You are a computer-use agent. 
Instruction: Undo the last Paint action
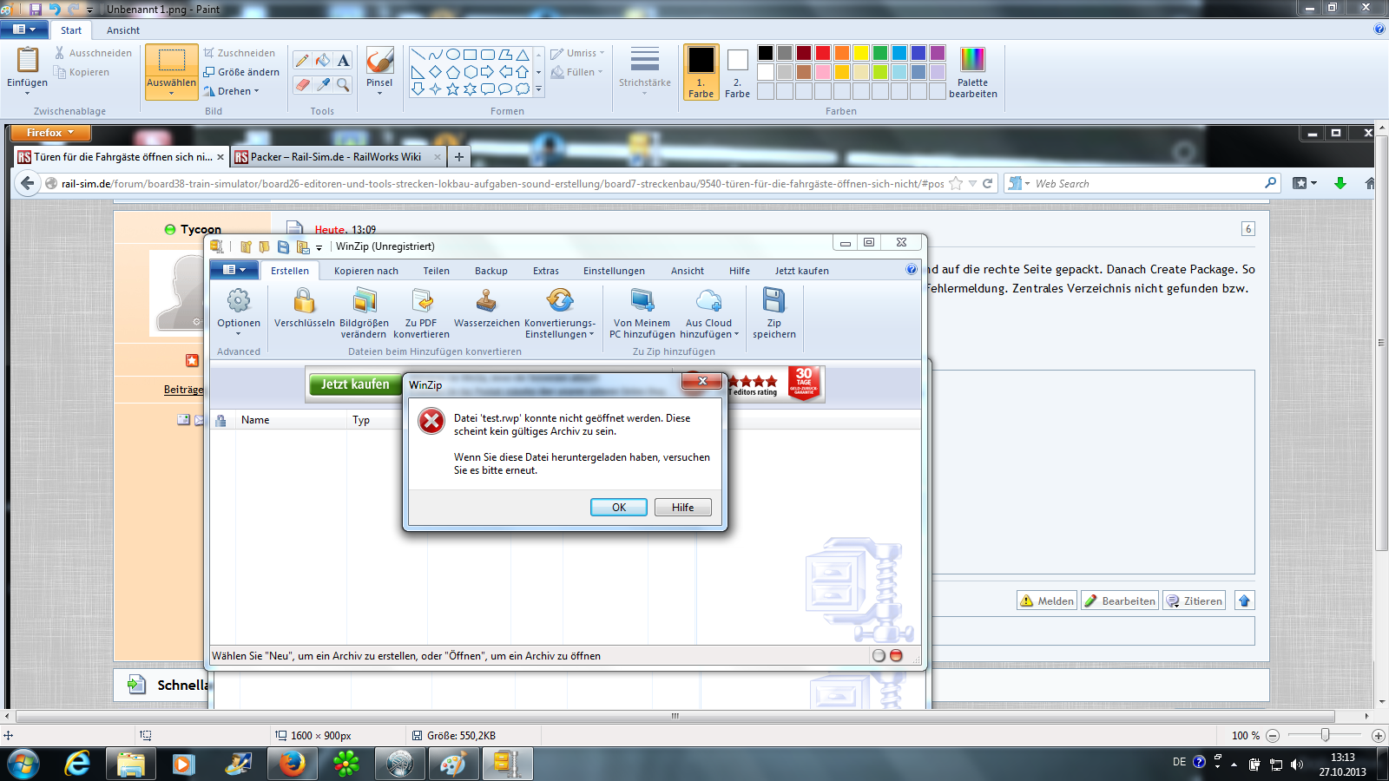pos(55,9)
